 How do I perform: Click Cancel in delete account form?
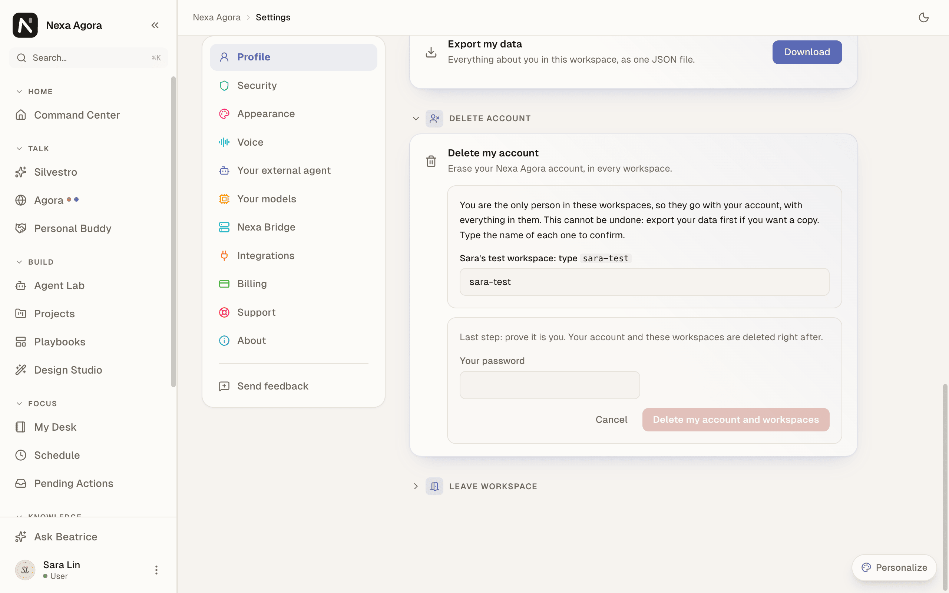pyautogui.click(x=611, y=420)
